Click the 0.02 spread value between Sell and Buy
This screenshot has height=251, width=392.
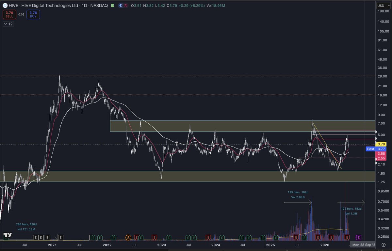pos(21,14)
